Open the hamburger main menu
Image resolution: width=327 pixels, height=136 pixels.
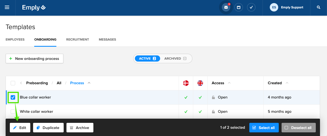point(7,8)
